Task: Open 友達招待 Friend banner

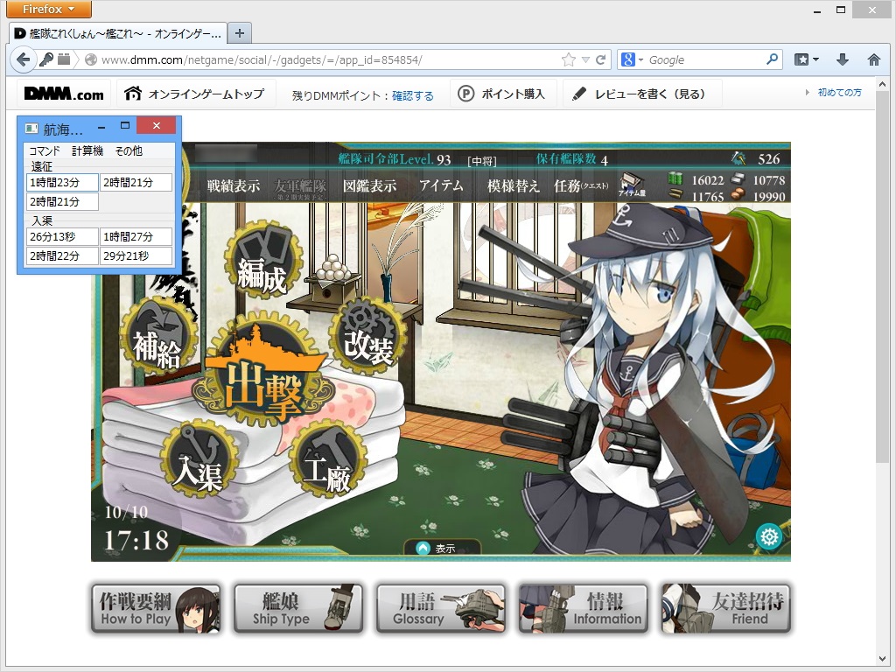Action: (x=725, y=609)
